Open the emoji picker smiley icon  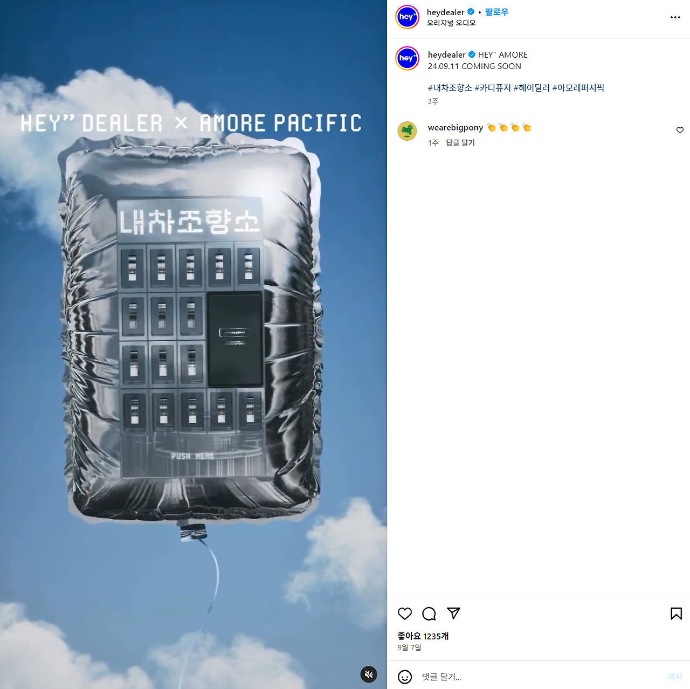click(x=405, y=677)
